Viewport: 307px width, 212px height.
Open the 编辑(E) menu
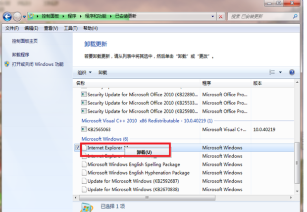tap(31, 28)
